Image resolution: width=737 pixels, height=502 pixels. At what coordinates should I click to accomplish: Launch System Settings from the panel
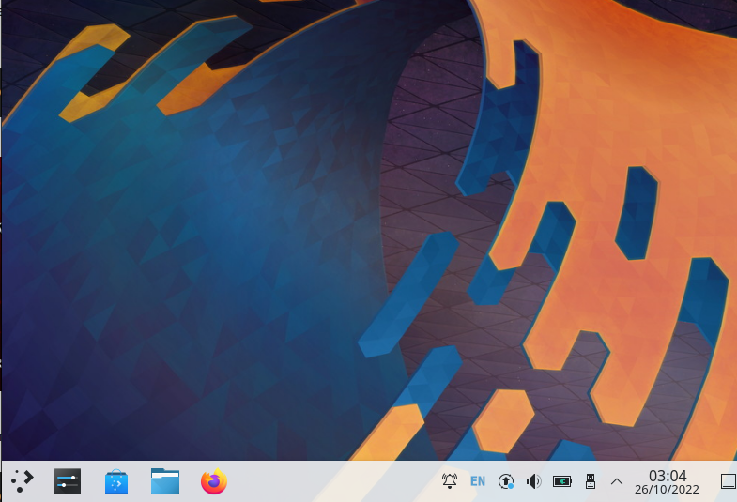point(68,481)
